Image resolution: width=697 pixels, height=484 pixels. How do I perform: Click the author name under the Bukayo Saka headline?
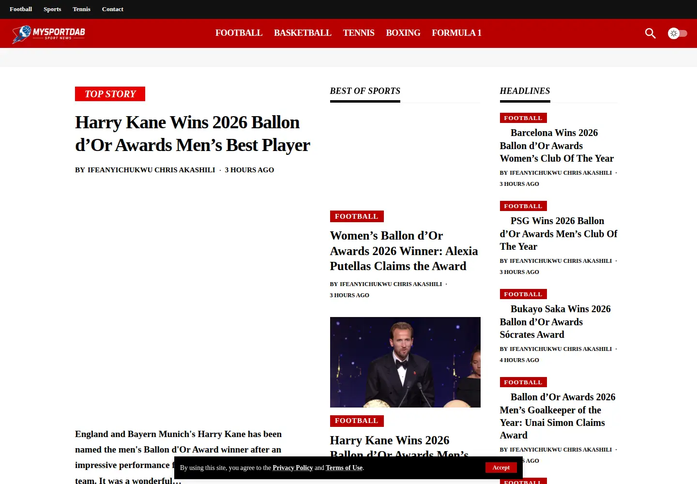(561, 349)
